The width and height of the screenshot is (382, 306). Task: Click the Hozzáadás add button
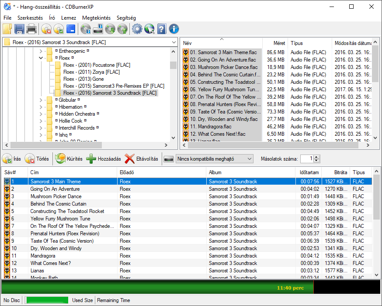pyautogui.click(x=104, y=159)
